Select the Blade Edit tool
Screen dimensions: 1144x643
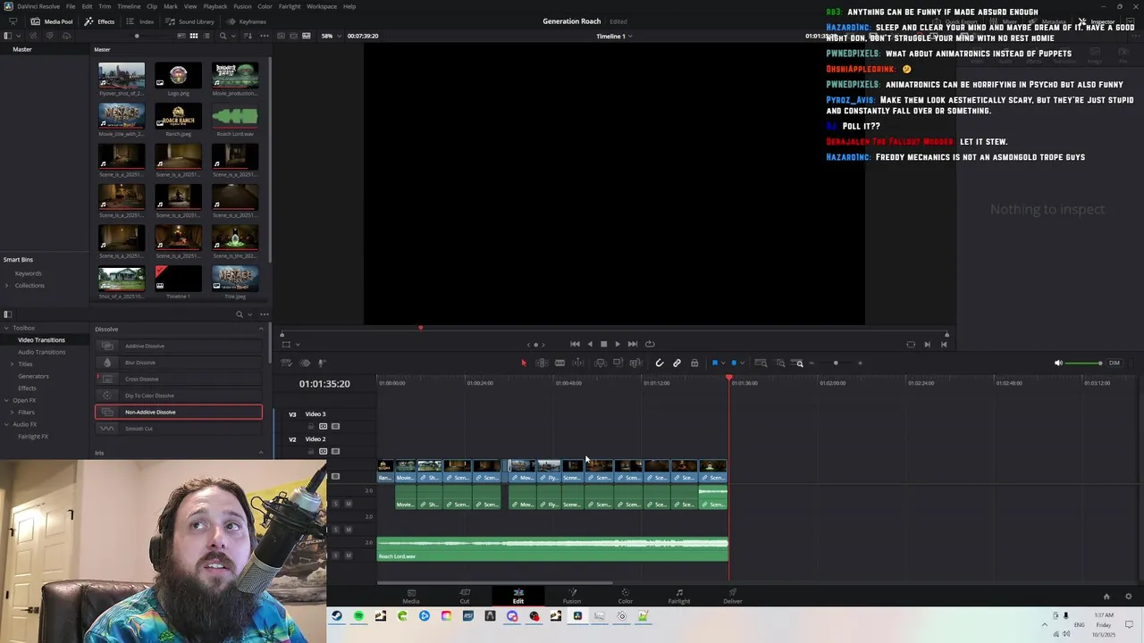pyautogui.click(x=559, y=363)
